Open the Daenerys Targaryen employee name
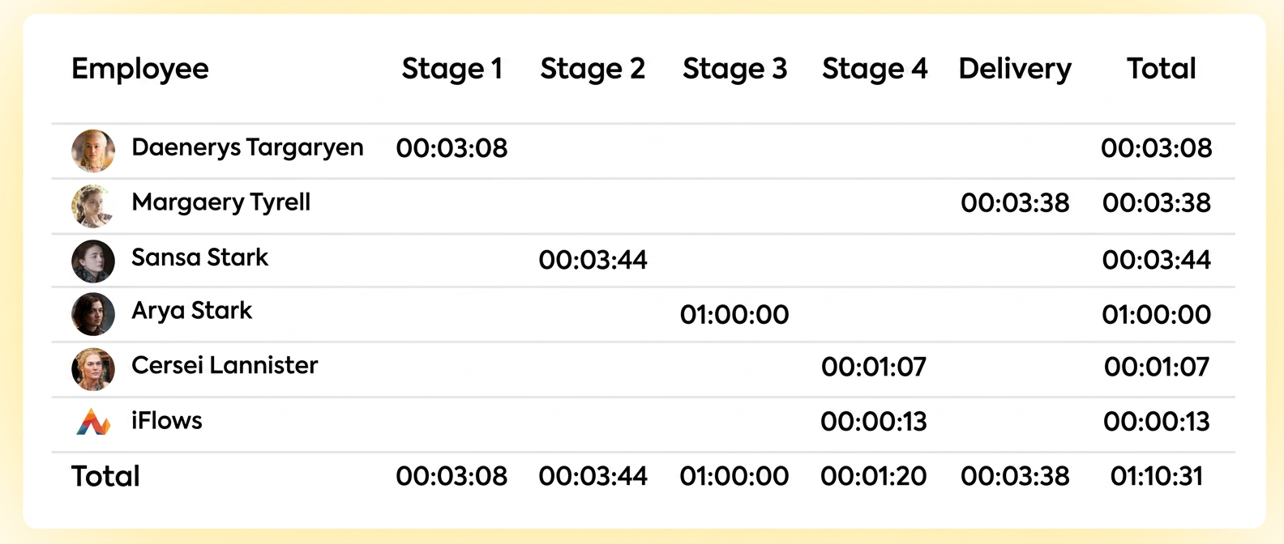The height and width of the screenshot is (544, 1284). point(247,148)
